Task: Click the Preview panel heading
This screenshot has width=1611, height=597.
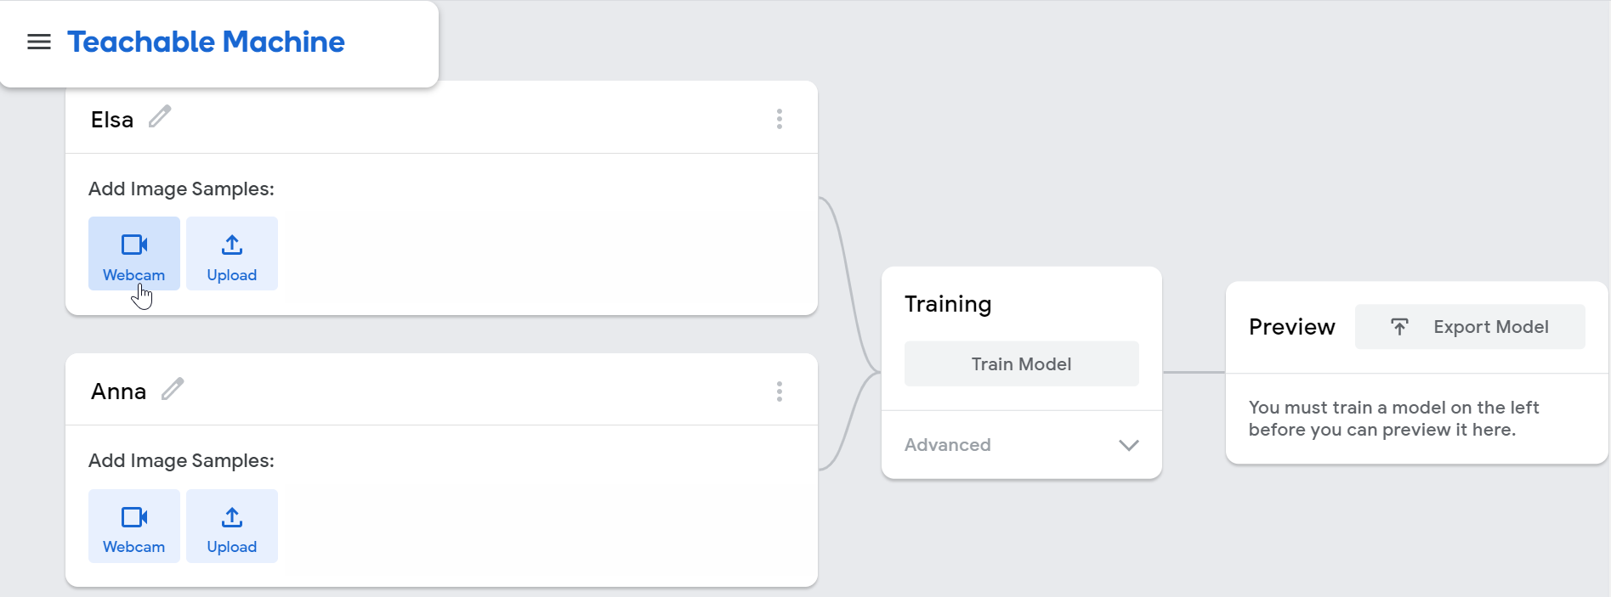Action: pos(1291,327)
